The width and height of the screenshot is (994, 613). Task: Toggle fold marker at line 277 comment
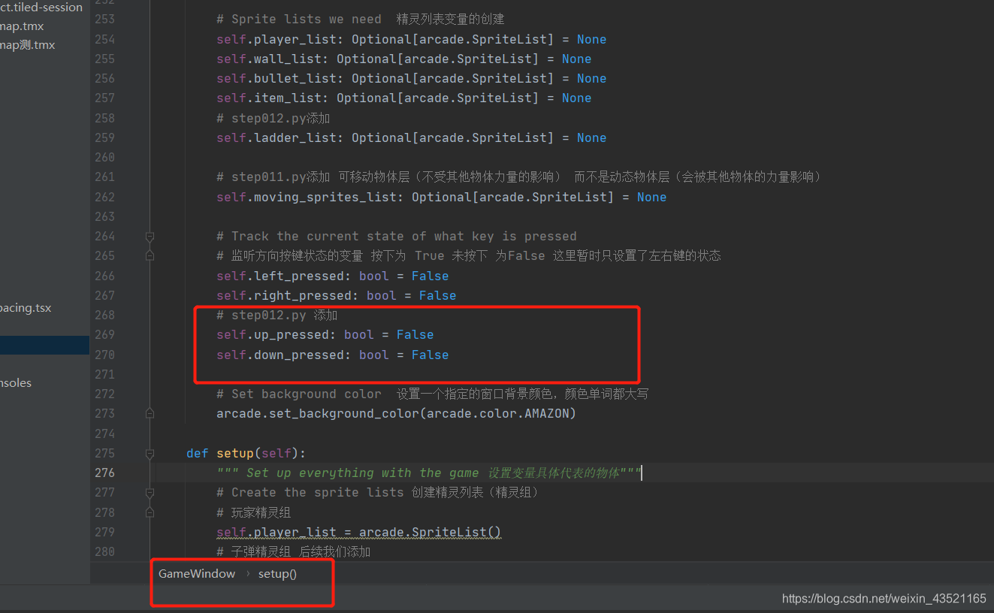(150, 493)
